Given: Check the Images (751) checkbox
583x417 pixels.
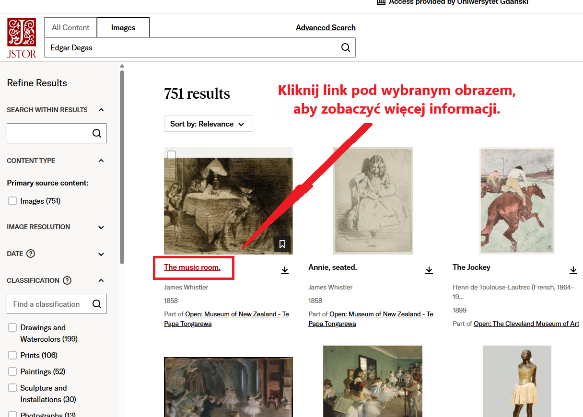Looking at the screenshot, I should point(12,201).
